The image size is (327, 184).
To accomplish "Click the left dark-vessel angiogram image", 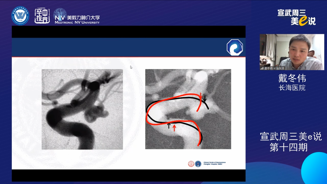I will tap(82, 109).
